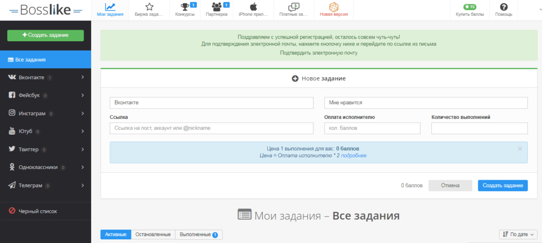The image size is (542, 243).
Task: Open the iPhone приложение Apple icon
Action: [x=253, y=7]
